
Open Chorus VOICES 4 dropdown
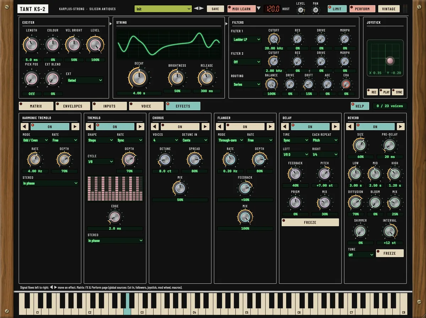[165, 140]
